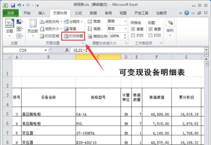Open theme fonts icon
The width and height of the screenshot is (211, 145).
coord(20,29)
